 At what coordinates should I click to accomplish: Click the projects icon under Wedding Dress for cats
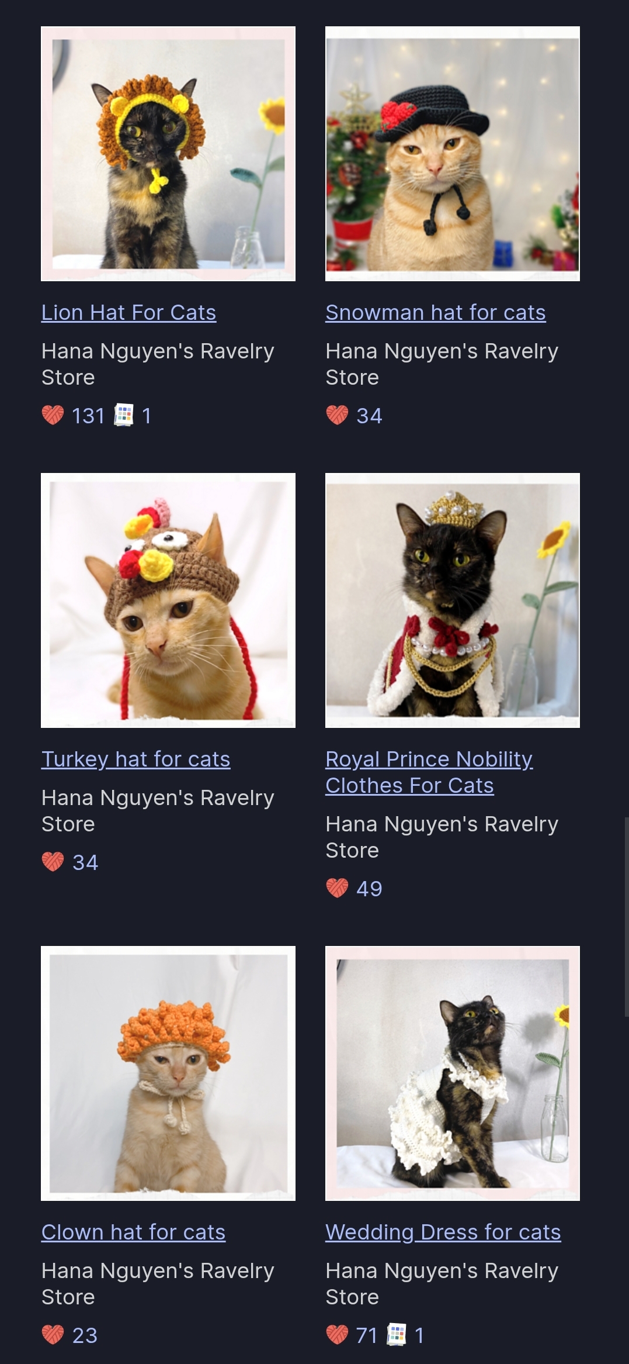(397, 1335)
